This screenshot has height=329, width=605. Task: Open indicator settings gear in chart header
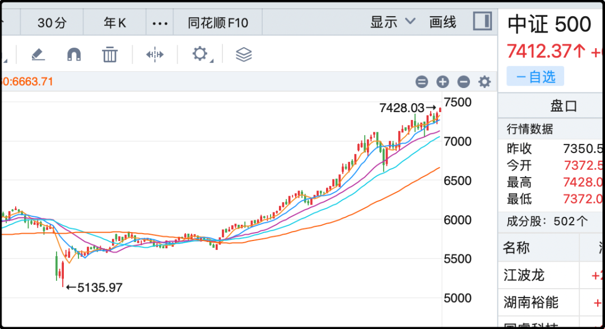tap(485, 81)
